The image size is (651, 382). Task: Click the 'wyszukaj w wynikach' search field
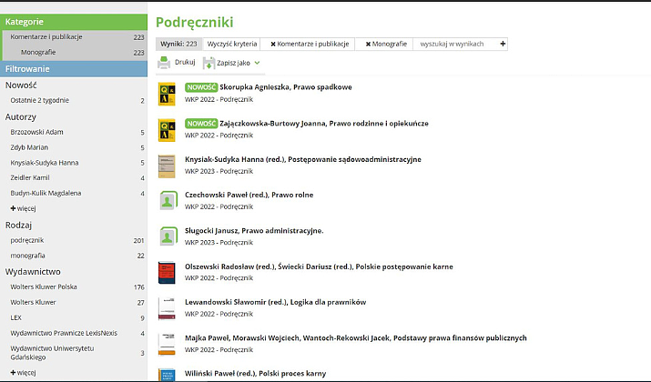pos(455,44)
